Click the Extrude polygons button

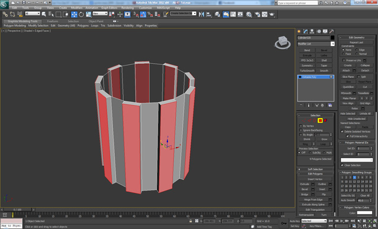[x=305, y=184]
